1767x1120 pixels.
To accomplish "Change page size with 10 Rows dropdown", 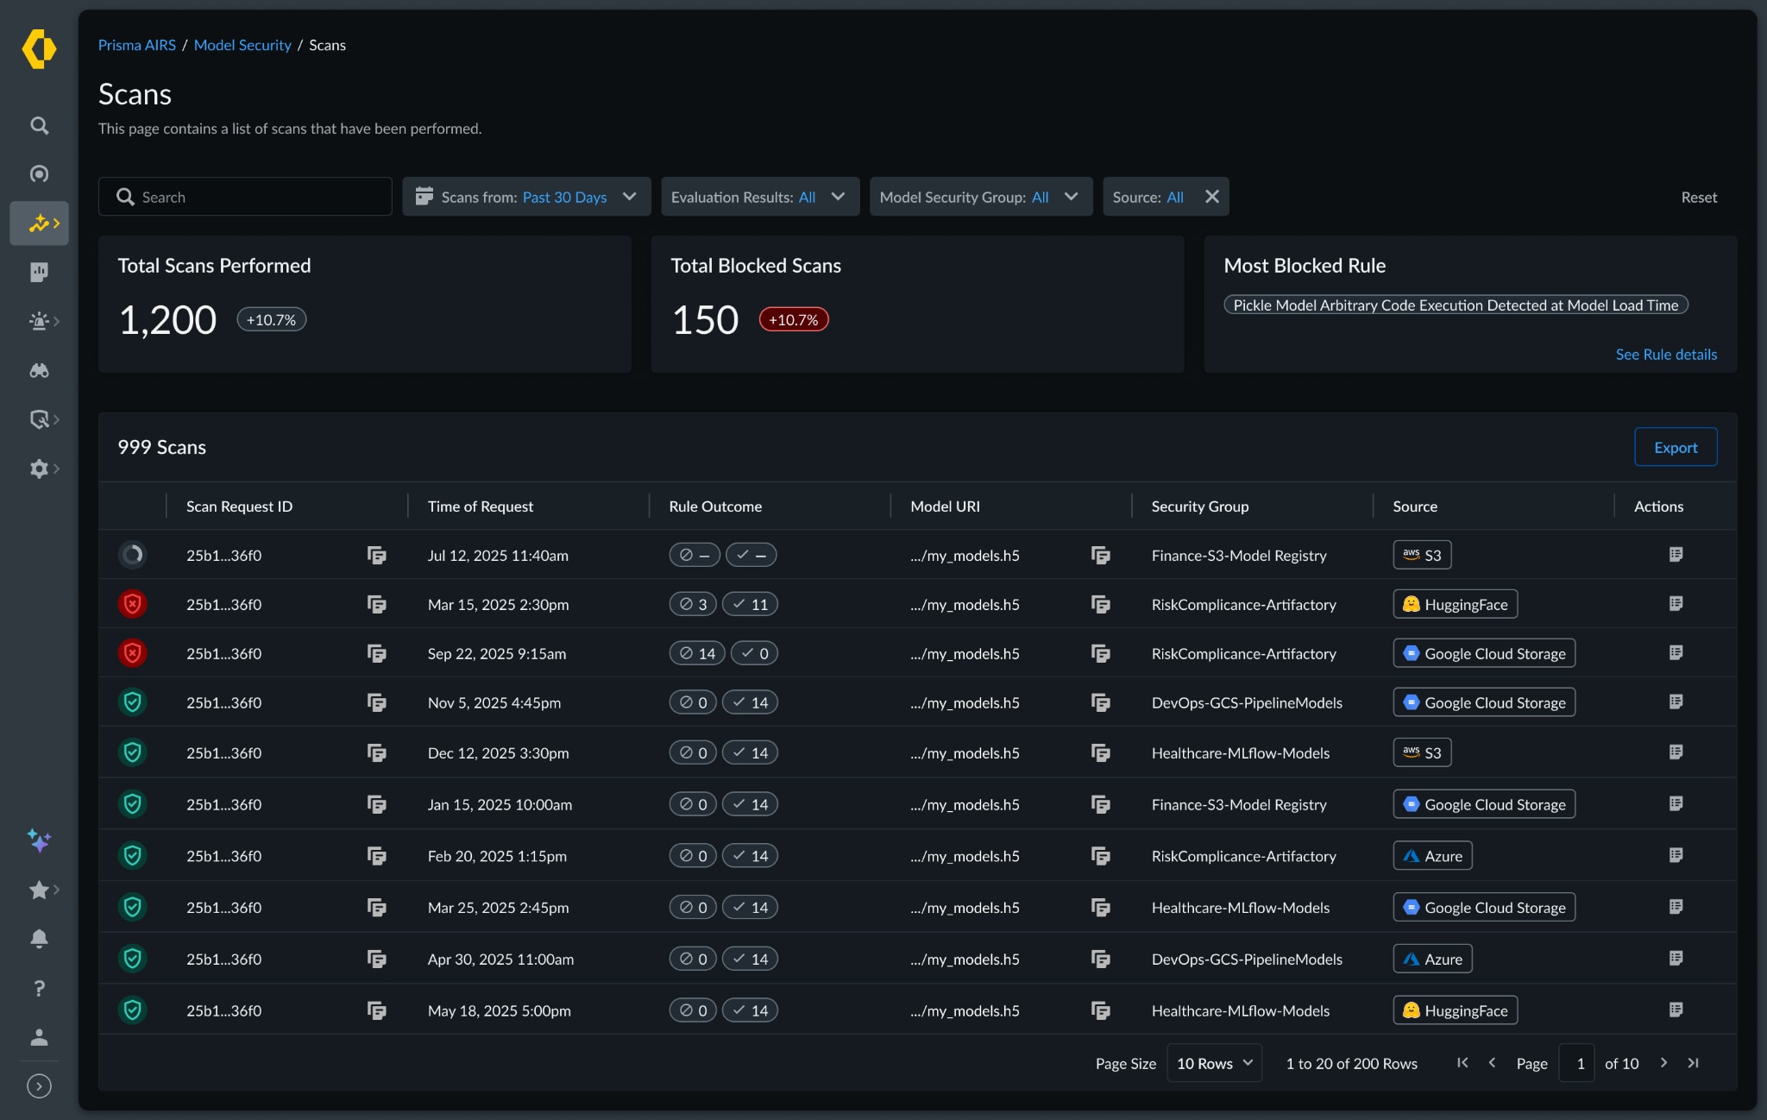I will pos(1213,1063).
